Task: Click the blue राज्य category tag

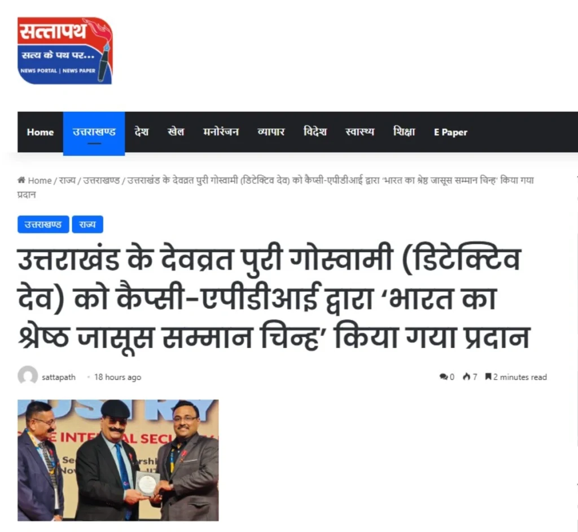Action: [87, 225]
